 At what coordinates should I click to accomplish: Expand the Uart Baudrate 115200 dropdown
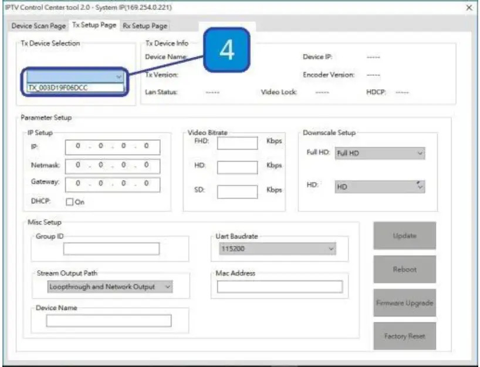tap(278, 248)
